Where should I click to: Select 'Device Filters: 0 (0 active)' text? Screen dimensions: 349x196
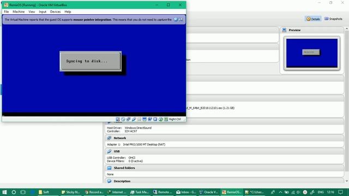[x=125, y=161]
